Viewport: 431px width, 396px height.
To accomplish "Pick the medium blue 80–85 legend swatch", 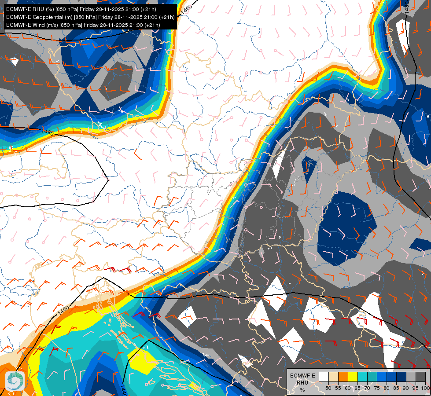I will click(392, 377).
